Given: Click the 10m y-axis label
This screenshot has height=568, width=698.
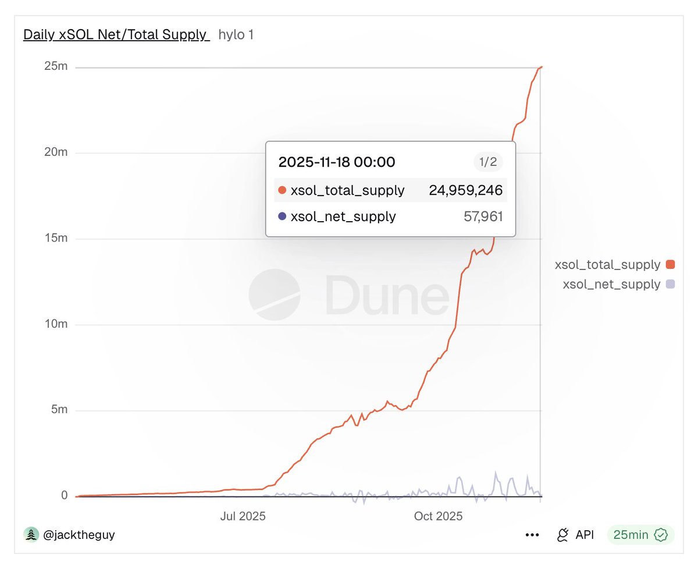Looking at the screenshot, I should tap(57, 324).
